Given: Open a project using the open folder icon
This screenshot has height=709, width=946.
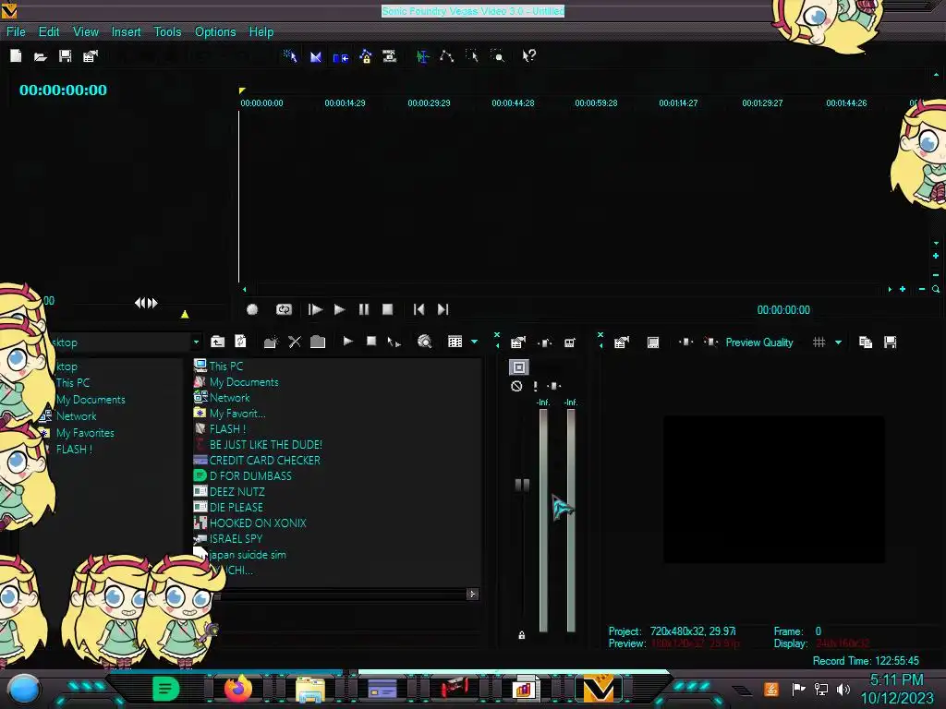Looking at the screenshot, I should [x=41, y=56].
